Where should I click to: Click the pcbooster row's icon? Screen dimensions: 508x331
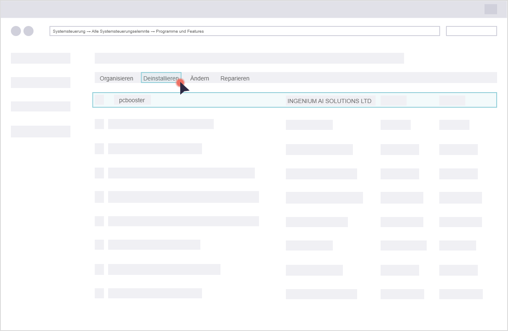[99, 100]
